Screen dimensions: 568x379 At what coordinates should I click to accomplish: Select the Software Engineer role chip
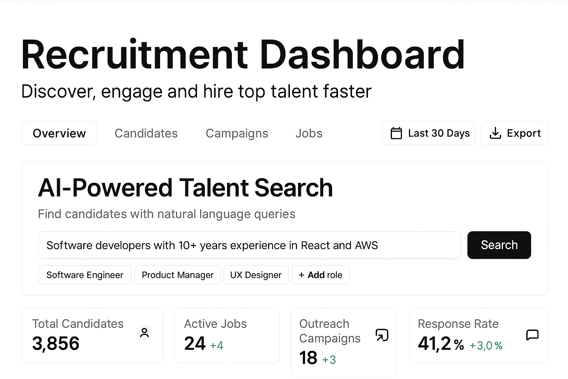[84, 275]
